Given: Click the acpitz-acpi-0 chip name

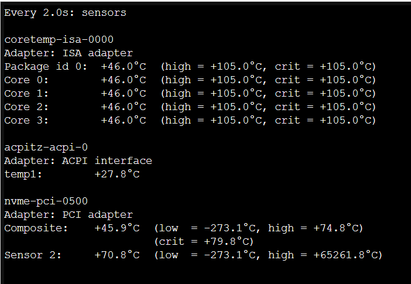Looking at the screenshot, I should pos(46,147).
